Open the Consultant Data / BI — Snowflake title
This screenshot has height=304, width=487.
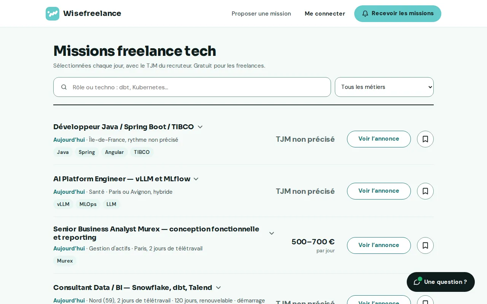(x=133, y=288)
